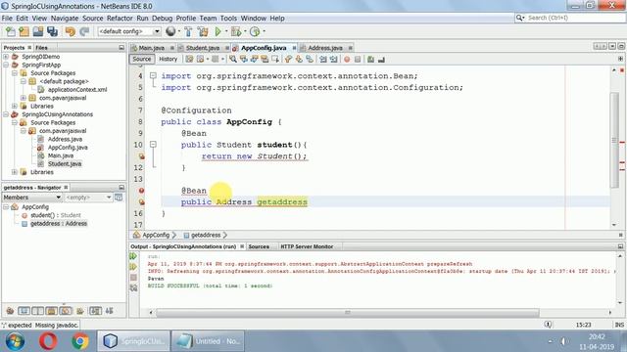627x352 pixels.
Task: Click the editor vertical scrollbar
Action: [x=614, y=140]
